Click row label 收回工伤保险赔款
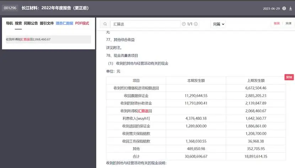This screenshot has width=295, height=168. click(x=136, y=141)
